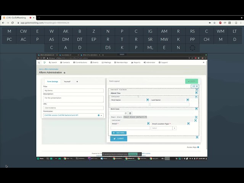
Task: Click the Submit button
Action: (x=119, y=138)
